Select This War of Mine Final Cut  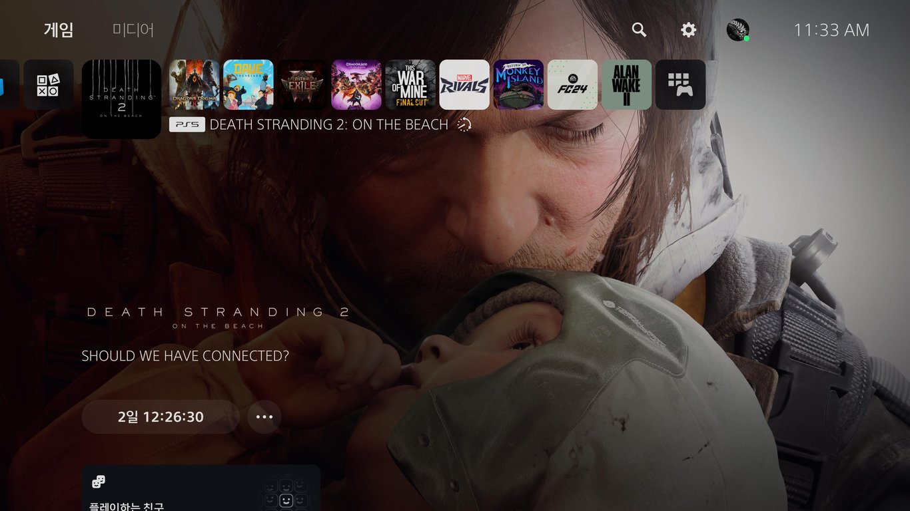[410, 85]
